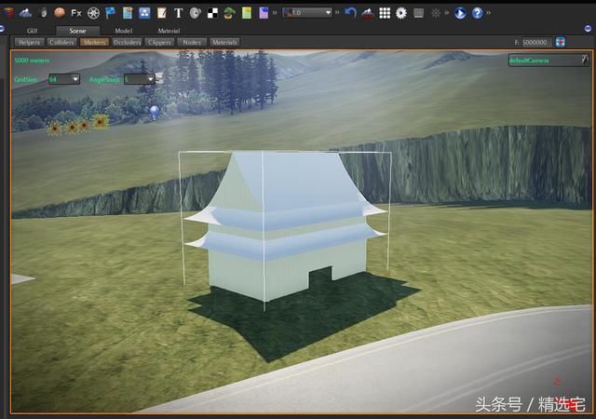596x419 pixels.
Task: Click the Fx effects toolbar icon
Action: point(76,13)
